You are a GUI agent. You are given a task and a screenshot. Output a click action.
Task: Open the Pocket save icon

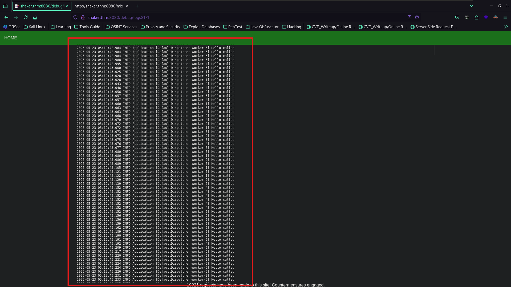point(457,17)
